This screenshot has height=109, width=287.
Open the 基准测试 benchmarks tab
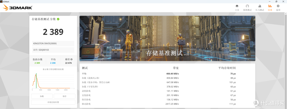tap(247, 8)
